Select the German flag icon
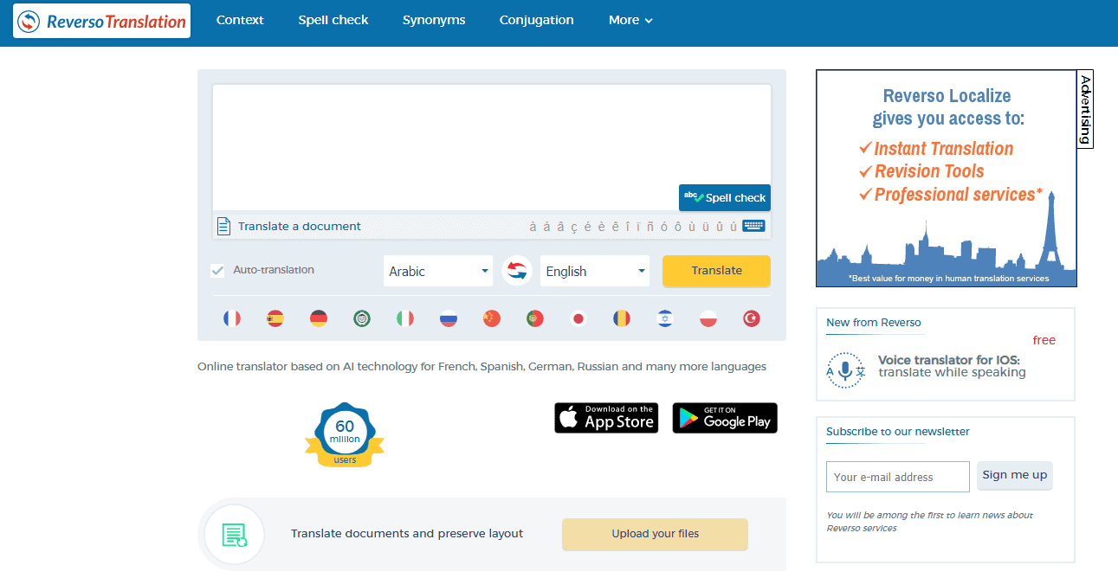This screenshot has height=578, width=1118. click(x=318, y=318)
